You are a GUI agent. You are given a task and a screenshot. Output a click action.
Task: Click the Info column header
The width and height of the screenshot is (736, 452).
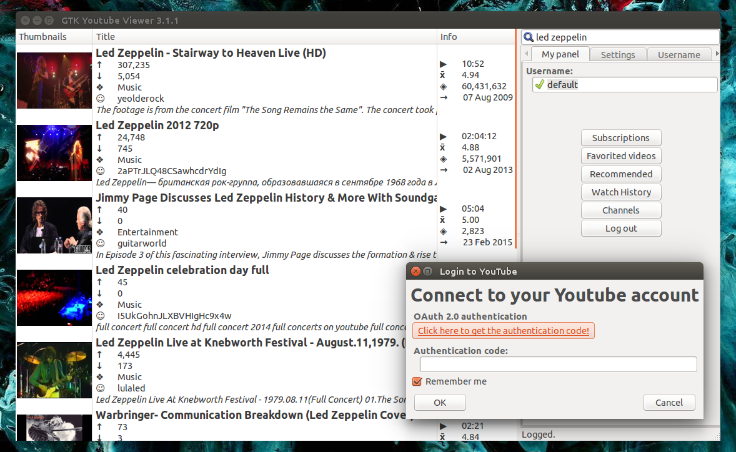(476, 37)
